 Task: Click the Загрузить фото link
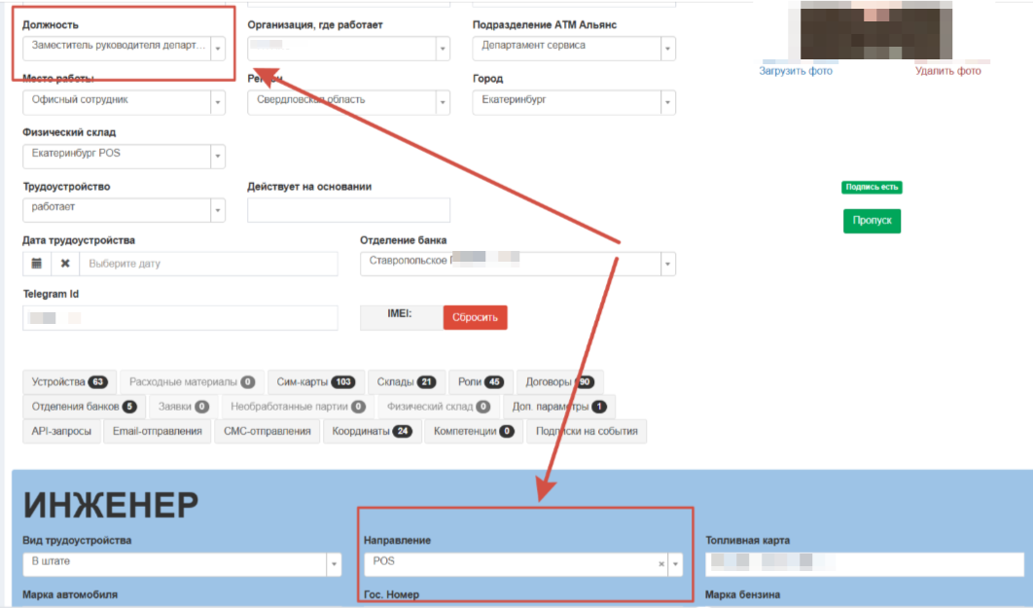795,71
